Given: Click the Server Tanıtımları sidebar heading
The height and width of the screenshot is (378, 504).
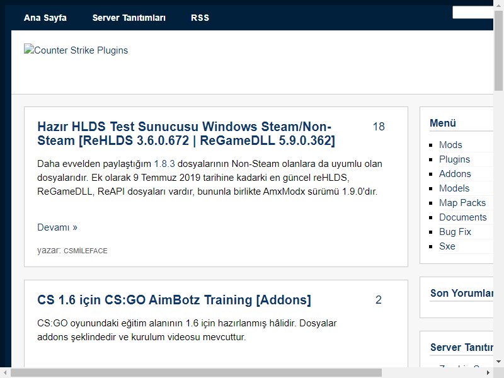Looking at the screenshot, I should tap(462, 348).
